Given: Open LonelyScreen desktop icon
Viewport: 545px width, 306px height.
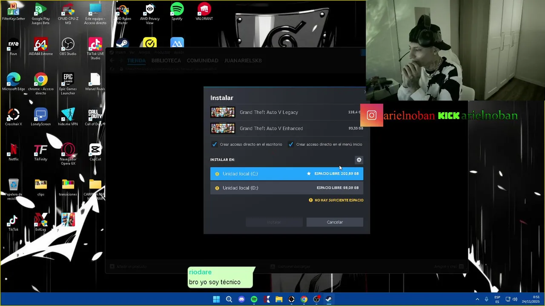Looking at the screenshot, I should (x=41, y=117).
